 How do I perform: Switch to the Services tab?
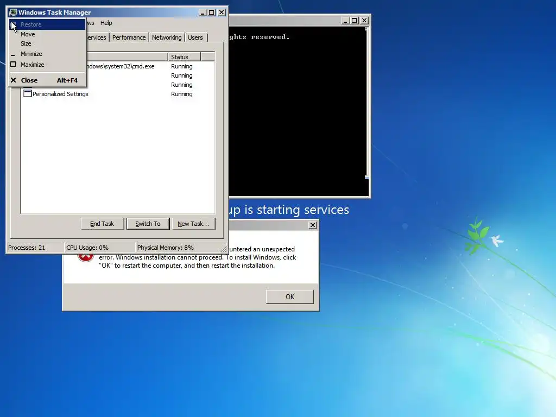(x=97, y=37)
